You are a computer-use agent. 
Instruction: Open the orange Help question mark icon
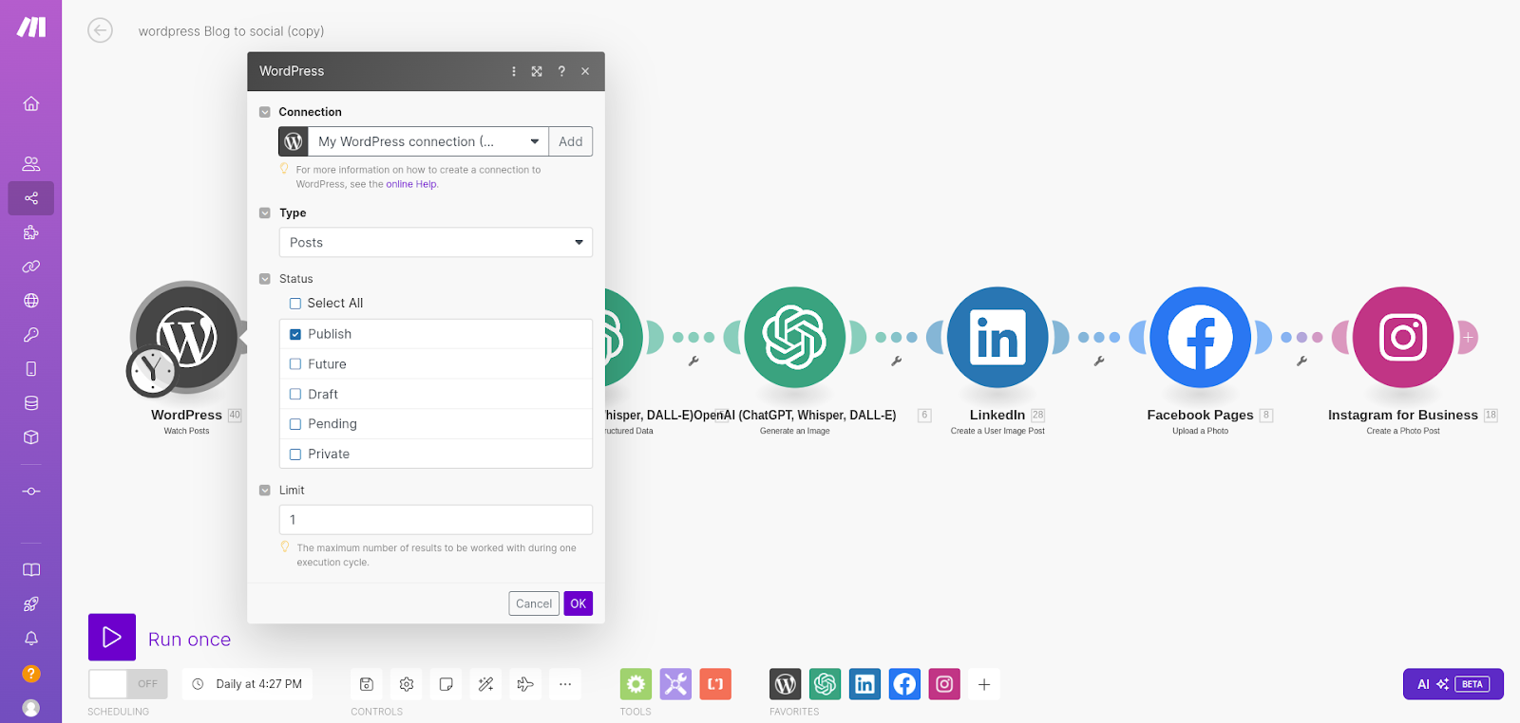(31, 674)
